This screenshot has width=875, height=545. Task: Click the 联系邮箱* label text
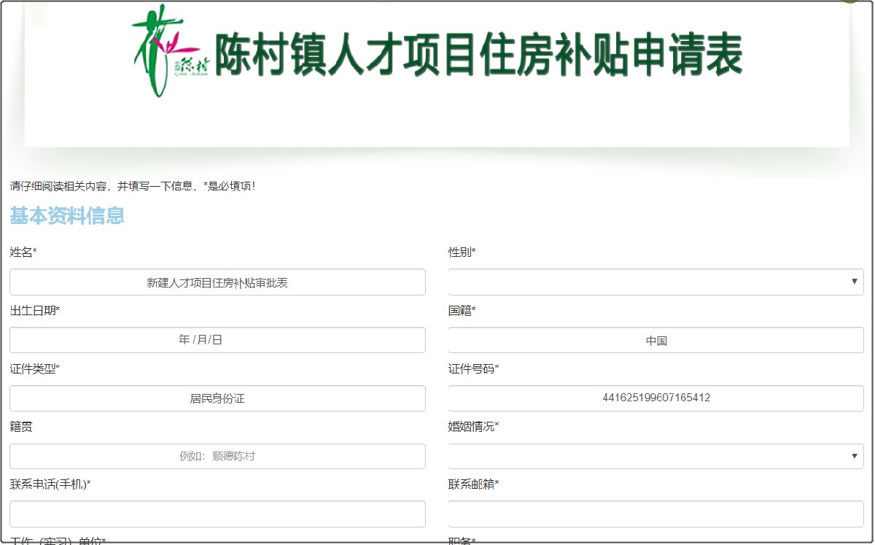473,484
